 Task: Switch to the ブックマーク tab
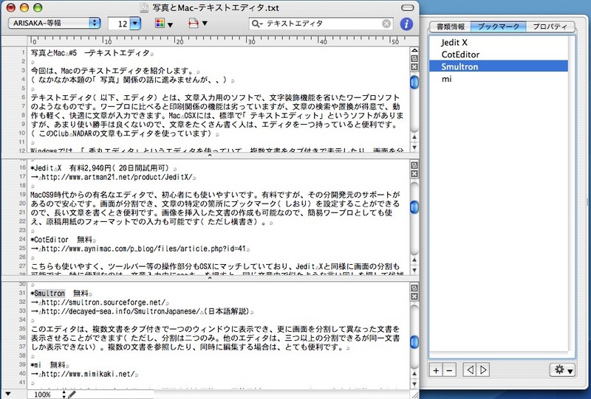(498, 27)
